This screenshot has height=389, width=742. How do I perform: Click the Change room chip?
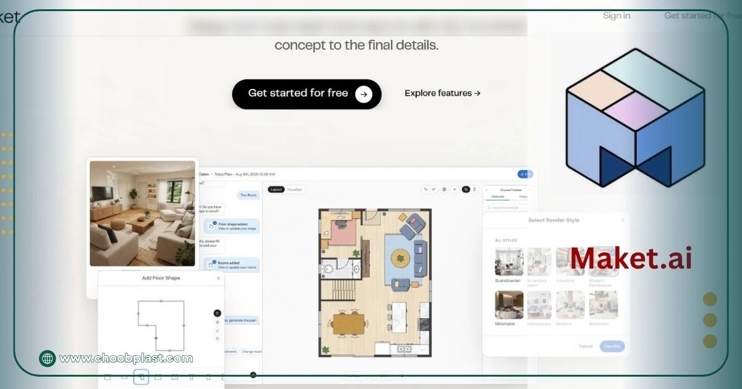251,351
